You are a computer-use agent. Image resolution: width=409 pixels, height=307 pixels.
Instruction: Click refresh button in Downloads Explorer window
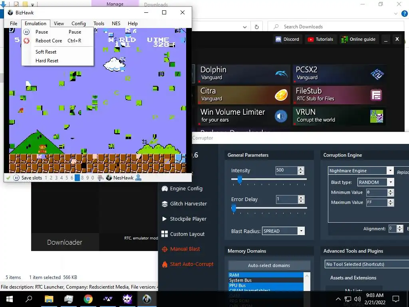pyautogui.click(x=257, y=27)
